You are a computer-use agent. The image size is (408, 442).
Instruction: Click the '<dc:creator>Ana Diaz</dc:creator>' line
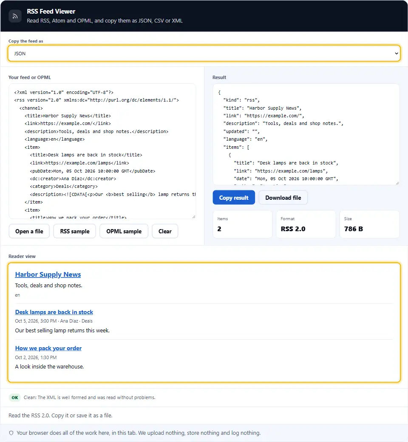click(73, 179)
